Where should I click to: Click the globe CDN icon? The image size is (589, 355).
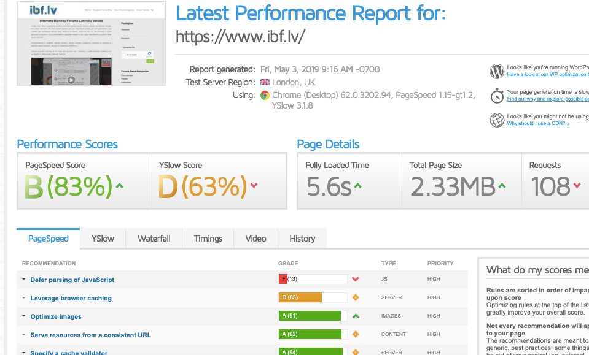[497, 120]
